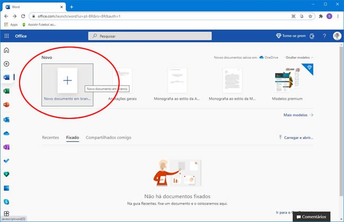This screenshot has height=222, width=344.
Task: Collapse templates with Ocultar modelos
Action: pos(298,57)
